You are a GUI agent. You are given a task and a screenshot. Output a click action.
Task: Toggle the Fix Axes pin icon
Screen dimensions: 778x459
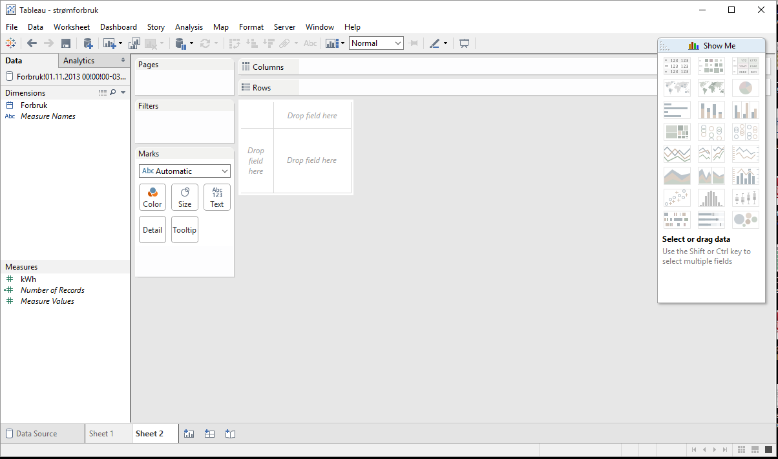click(x=414, y=43)
